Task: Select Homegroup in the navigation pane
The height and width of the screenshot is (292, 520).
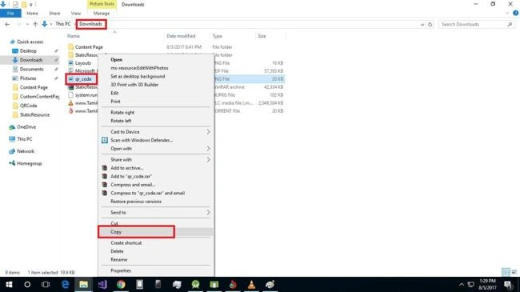Action: coord(29,163)
